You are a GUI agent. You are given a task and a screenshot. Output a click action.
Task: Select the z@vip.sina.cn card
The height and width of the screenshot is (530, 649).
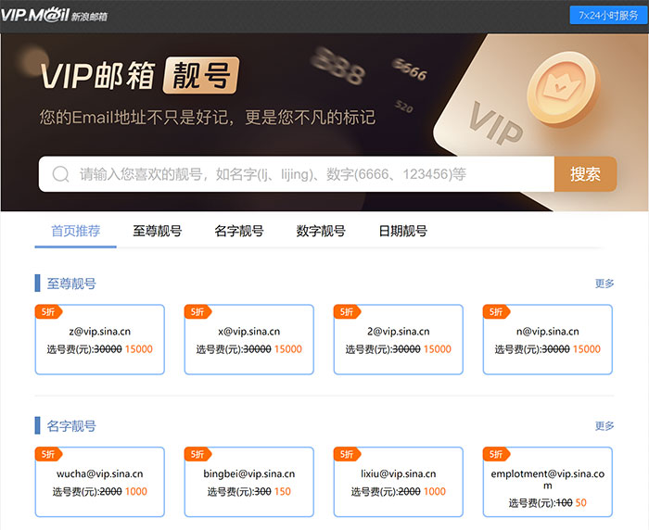pos(100,340)
